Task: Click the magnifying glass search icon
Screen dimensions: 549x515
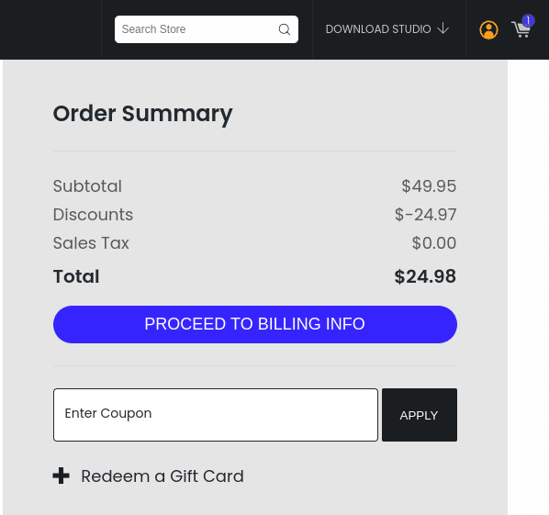Action: (x=284, y=29)
